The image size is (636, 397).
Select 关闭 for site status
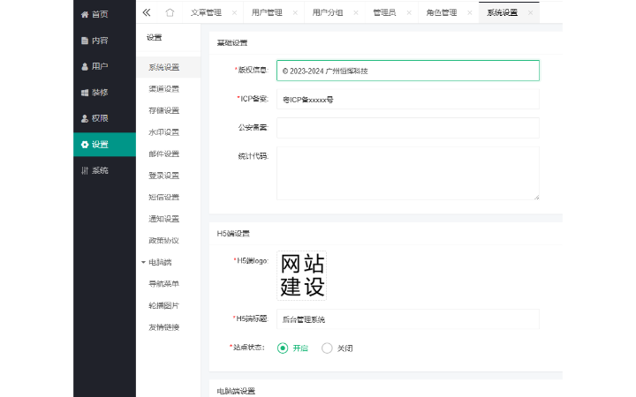[328, 348]
